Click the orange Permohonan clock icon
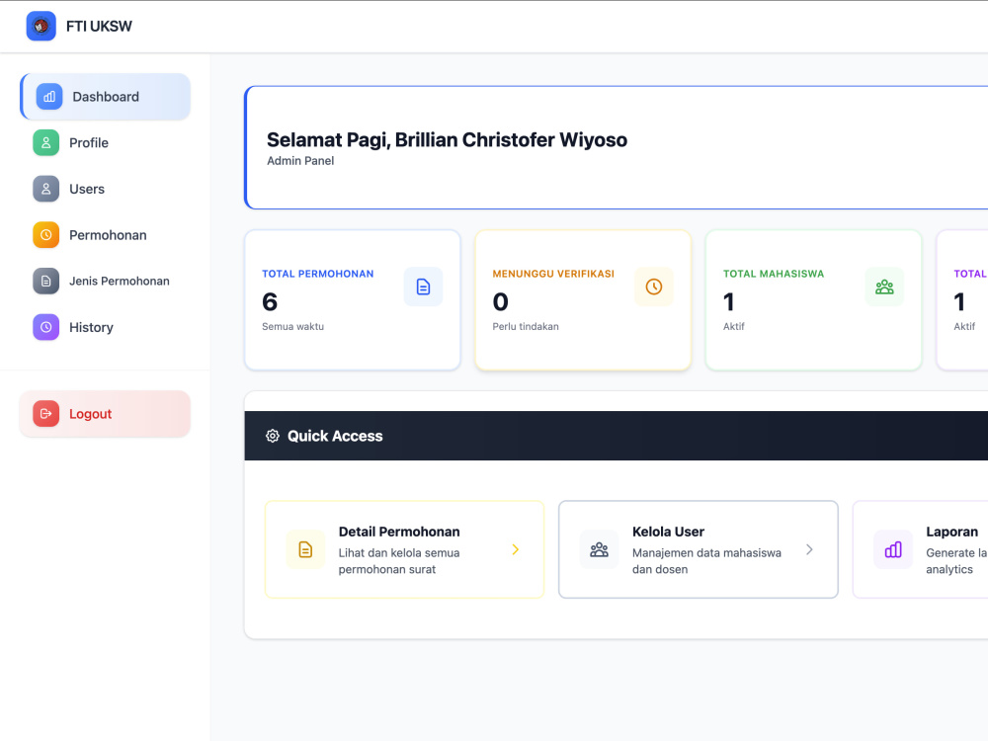 click(46, 235)
